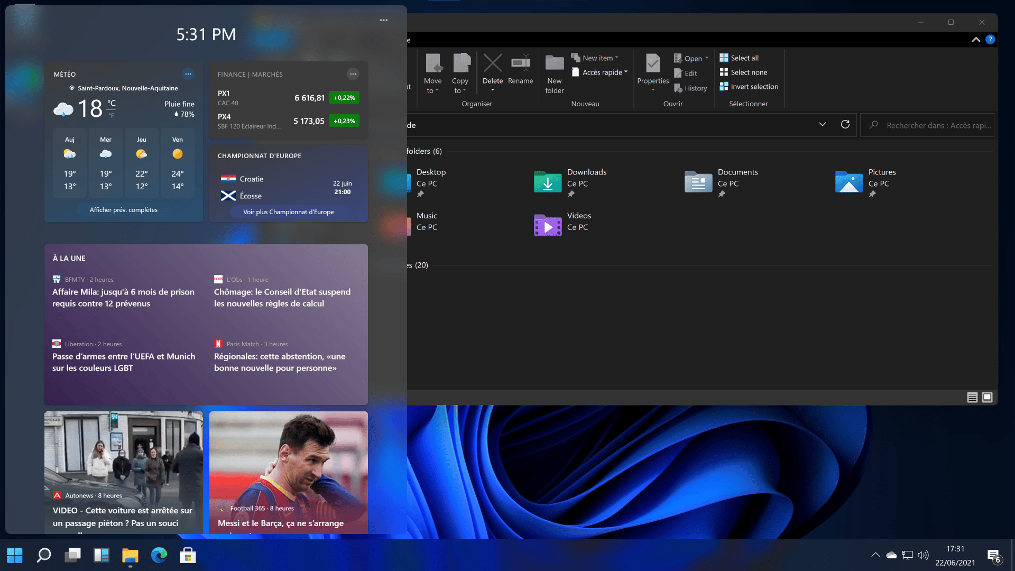This screenshot has width=1015, height=571.
Task: Click the Delete icon in ribbon
Action: tap(492, 64)
